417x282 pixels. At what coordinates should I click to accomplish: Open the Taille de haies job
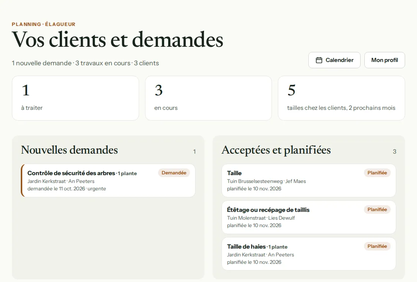tap(309, 254)
